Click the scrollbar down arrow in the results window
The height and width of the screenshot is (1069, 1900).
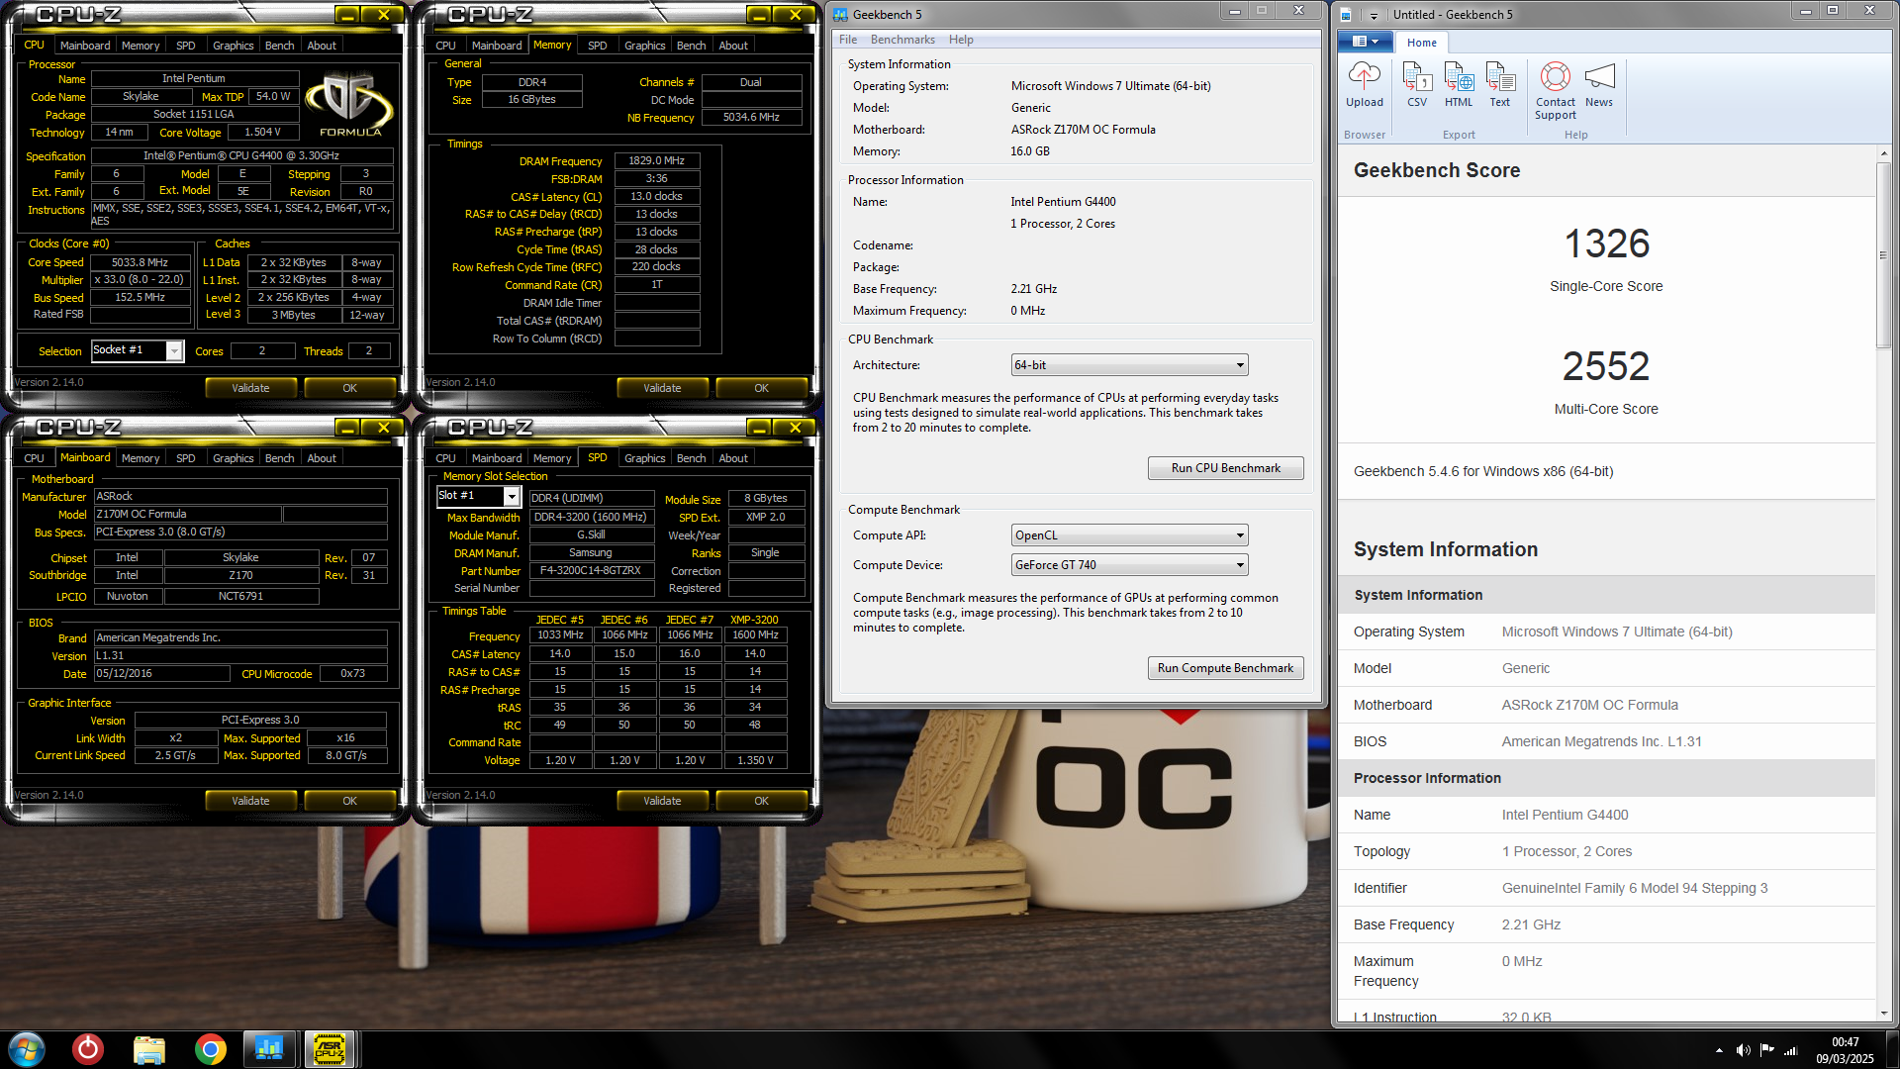coord(1883,1014)
